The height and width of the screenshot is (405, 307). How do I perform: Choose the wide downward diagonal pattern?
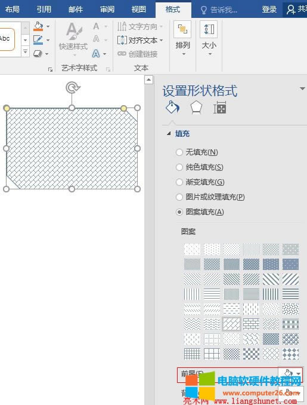coord(271,279)
